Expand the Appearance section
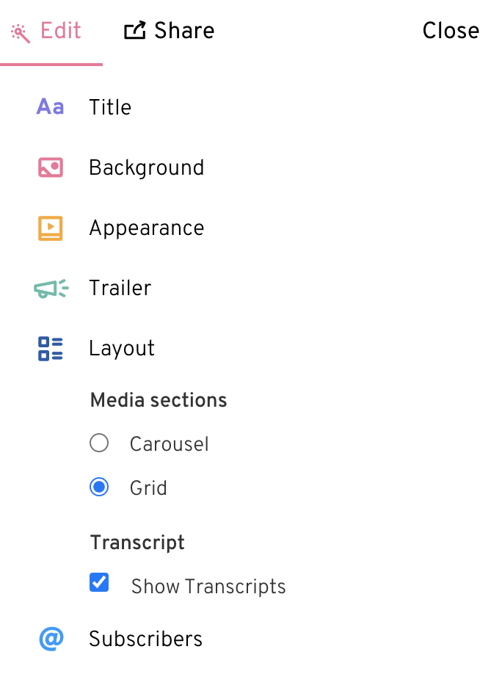This screenshot has height=674, width=502. (x=147, y=228)
